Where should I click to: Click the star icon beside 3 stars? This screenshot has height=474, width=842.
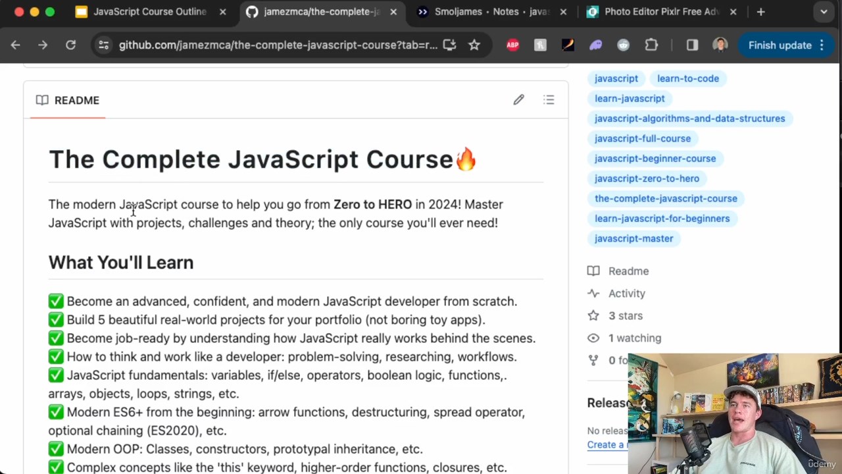[x=593, y=315]
